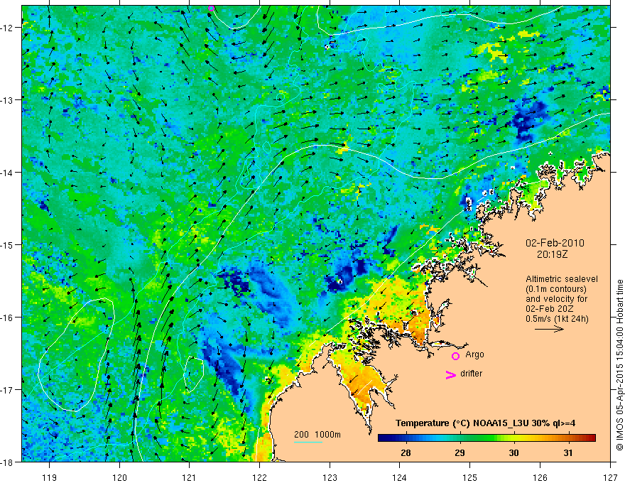Click the longitude axis label 123
Image resolution: width=625 pixels, height=483 pixels.
pos(330,477)
